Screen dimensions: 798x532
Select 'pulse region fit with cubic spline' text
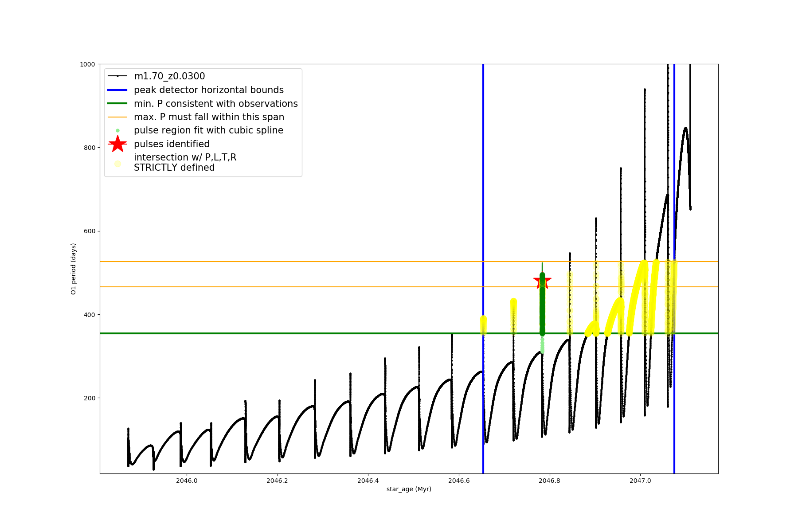point(208,130)
